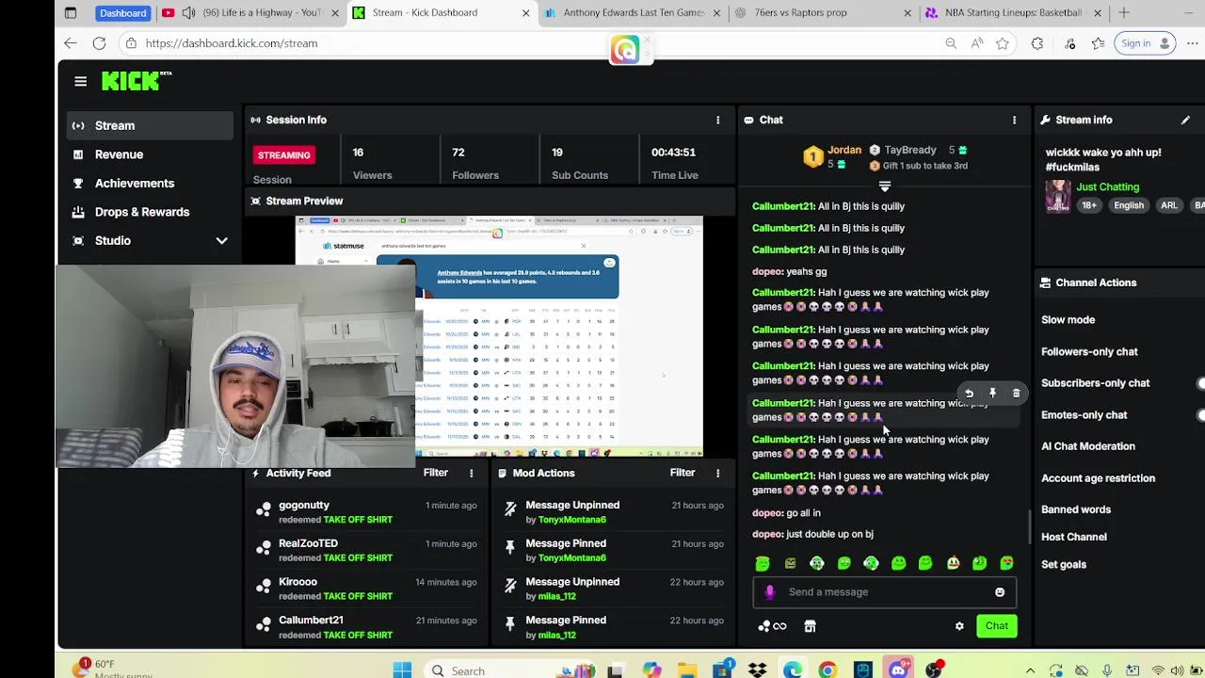Open Set goals action
The height and width of the screenshot is (678, 1205).
(1063, 565)
